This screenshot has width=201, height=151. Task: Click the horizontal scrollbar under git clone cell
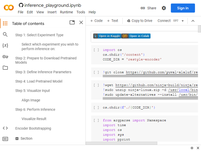click(x=150, y=76)
